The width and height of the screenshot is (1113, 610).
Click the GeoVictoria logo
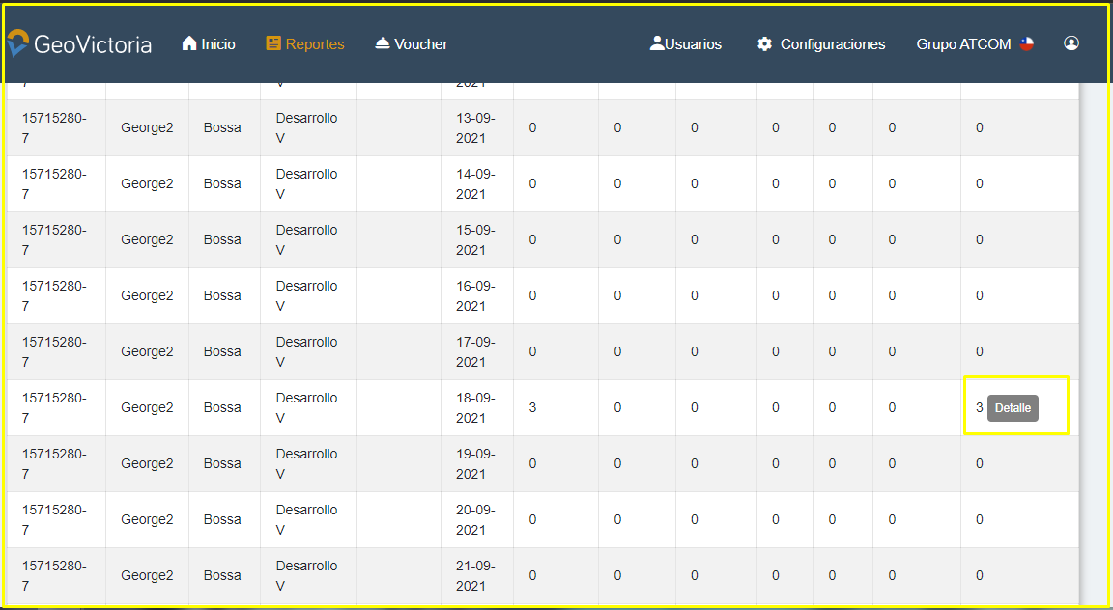(79, 43)
